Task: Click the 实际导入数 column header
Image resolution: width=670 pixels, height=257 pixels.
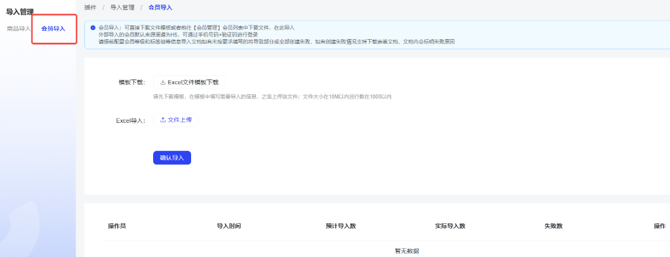Action: (x=449, y=226)
